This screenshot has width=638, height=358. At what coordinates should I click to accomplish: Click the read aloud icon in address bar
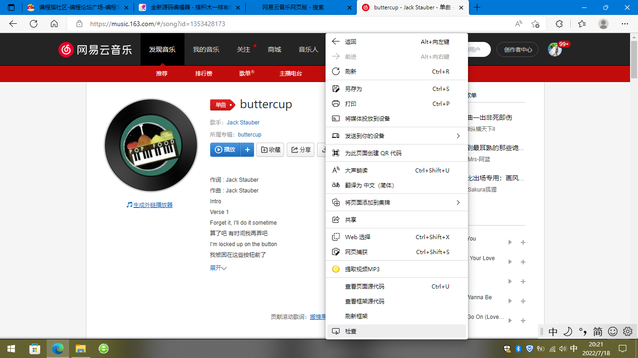(x=518, y=24)
